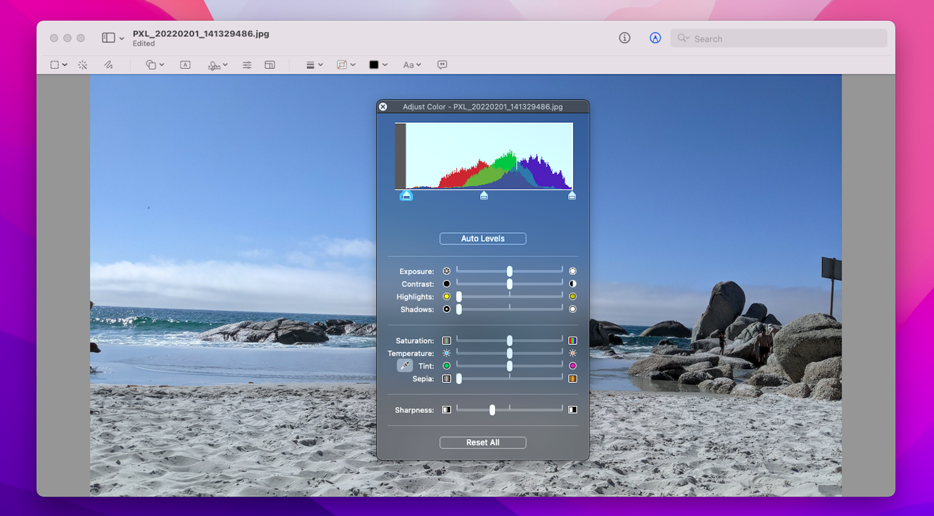934x516 pixels.
Task: Open the Adjust Color tool icon
Action: 247,64
